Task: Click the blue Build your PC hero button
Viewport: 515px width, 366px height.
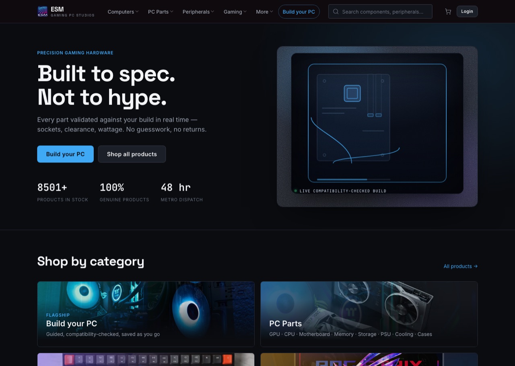Action: pos(66,154)
